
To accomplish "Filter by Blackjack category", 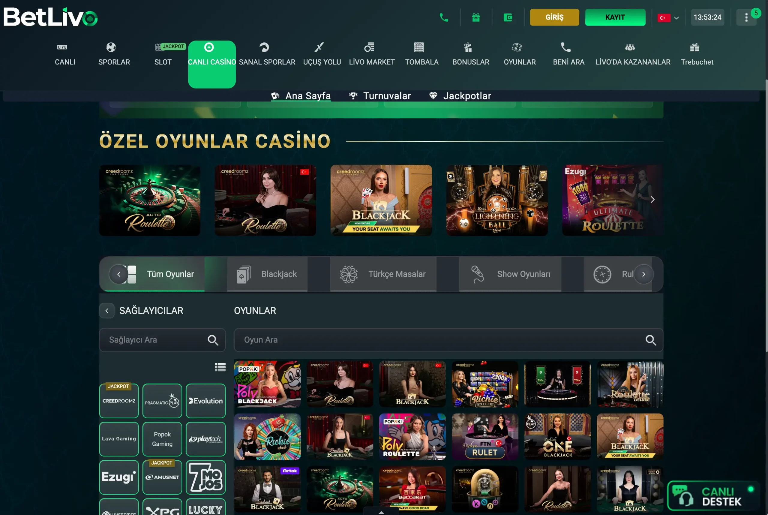I will tap(267, 274).
